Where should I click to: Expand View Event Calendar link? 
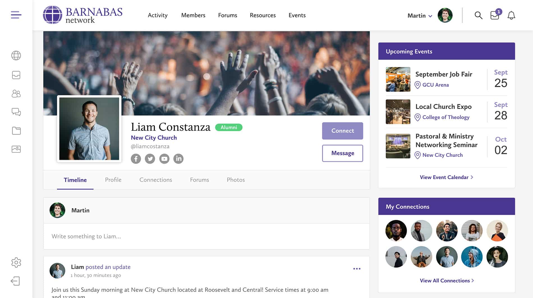coord(446,177)
